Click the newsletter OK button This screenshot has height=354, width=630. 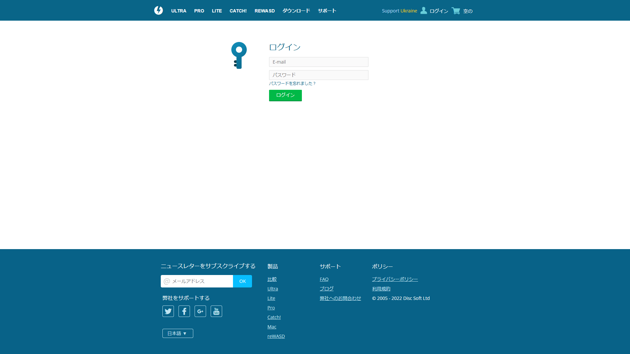[242, 281]
